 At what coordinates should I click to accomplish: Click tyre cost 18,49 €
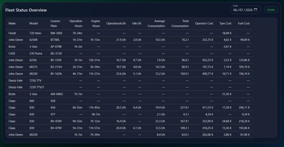(x=227, y=33)
